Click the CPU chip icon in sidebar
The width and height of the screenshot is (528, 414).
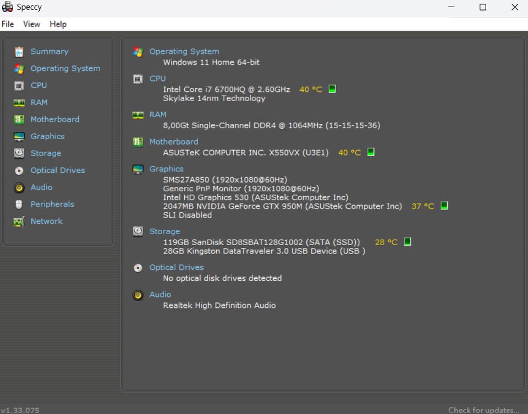19,86
